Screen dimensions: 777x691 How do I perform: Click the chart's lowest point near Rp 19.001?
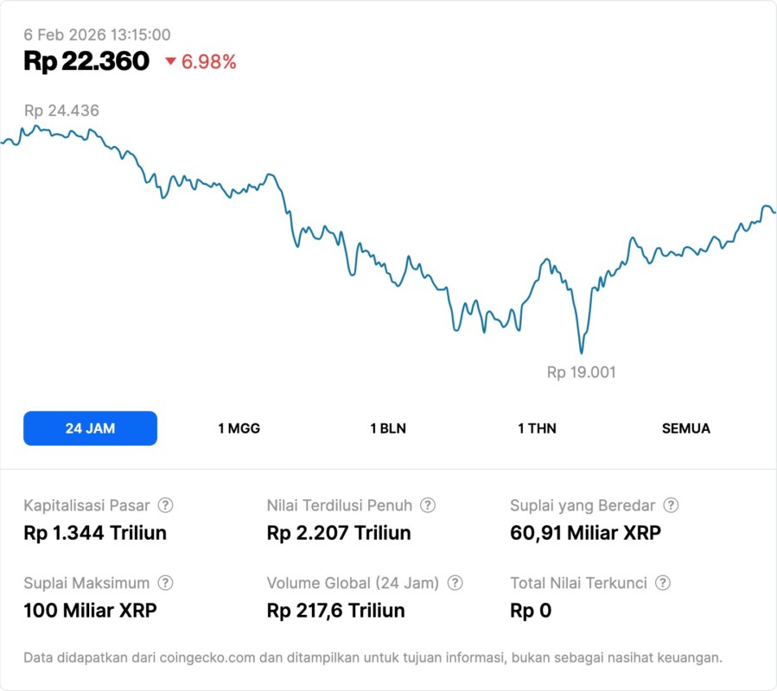pyautogui.click(x=581, y=352)
